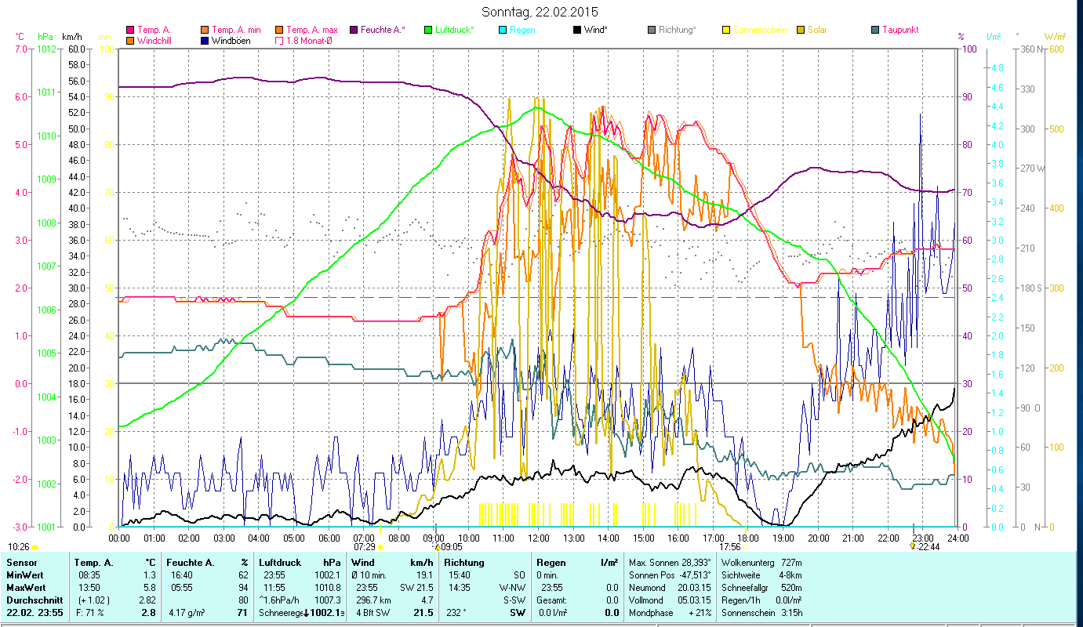Select the Luftdruck column header in table

click(280, 563)
